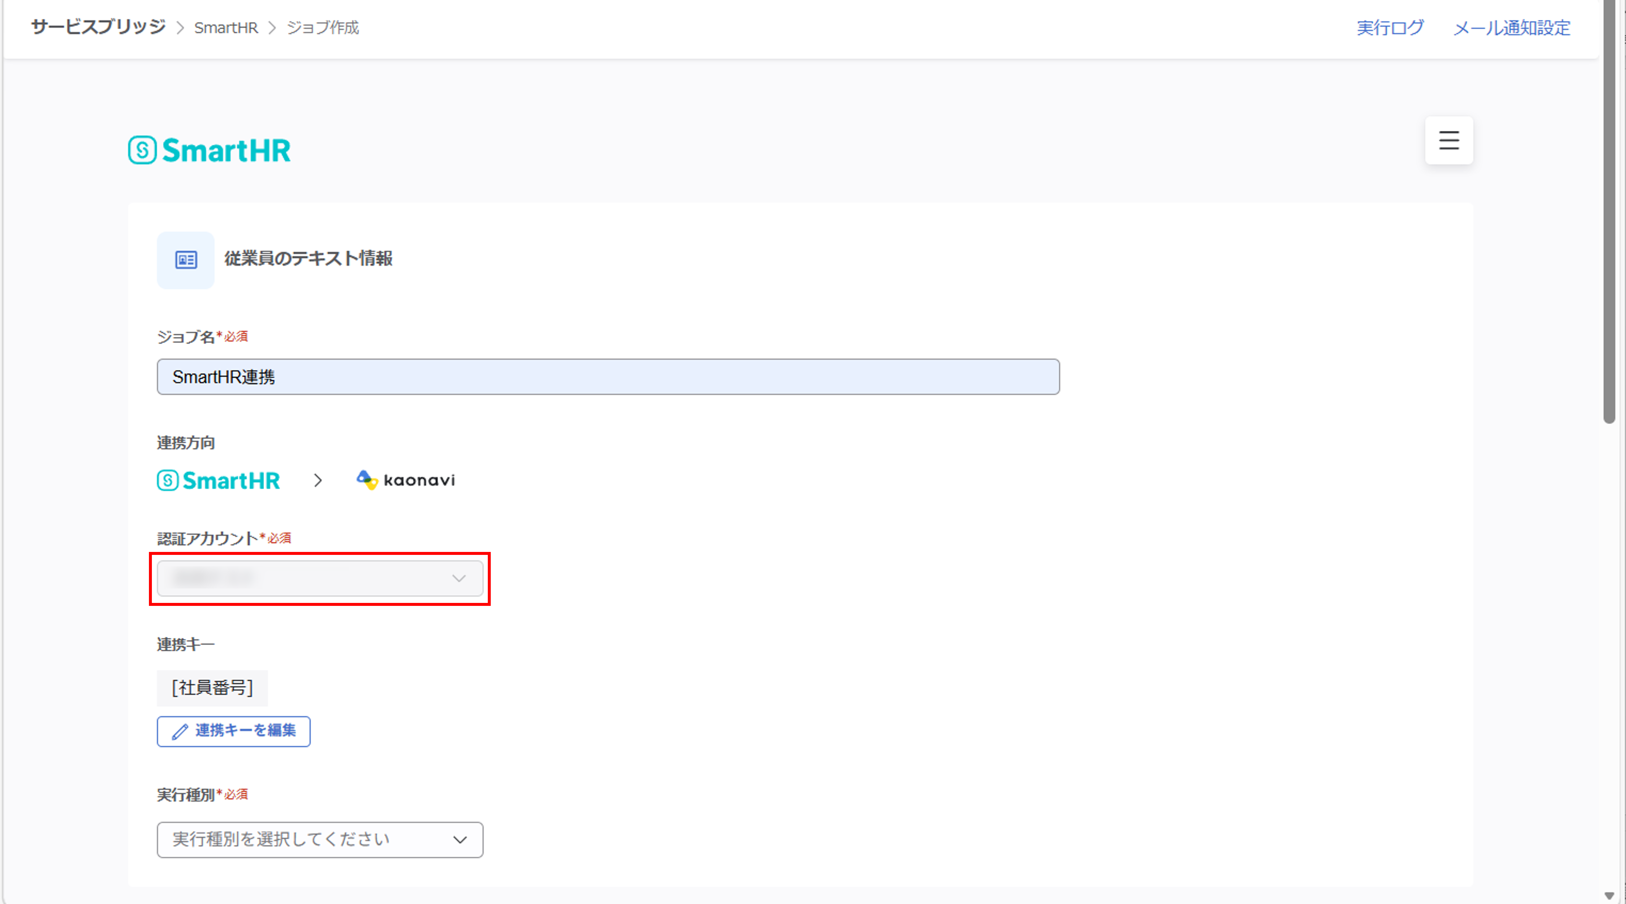Select the [社員番号] key tag
Screen dimensions: 1626x904
(212, 688)
